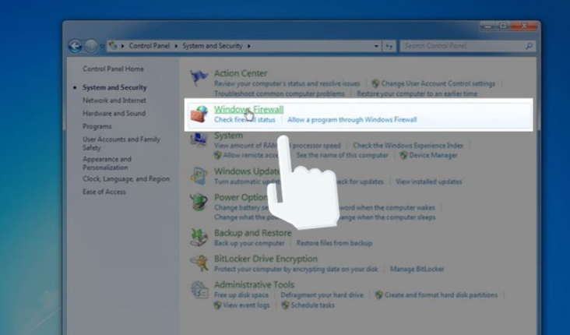Click the Administrative Tools icon
Viewport: 570px width, 335px height.
[x=200, y=290]
